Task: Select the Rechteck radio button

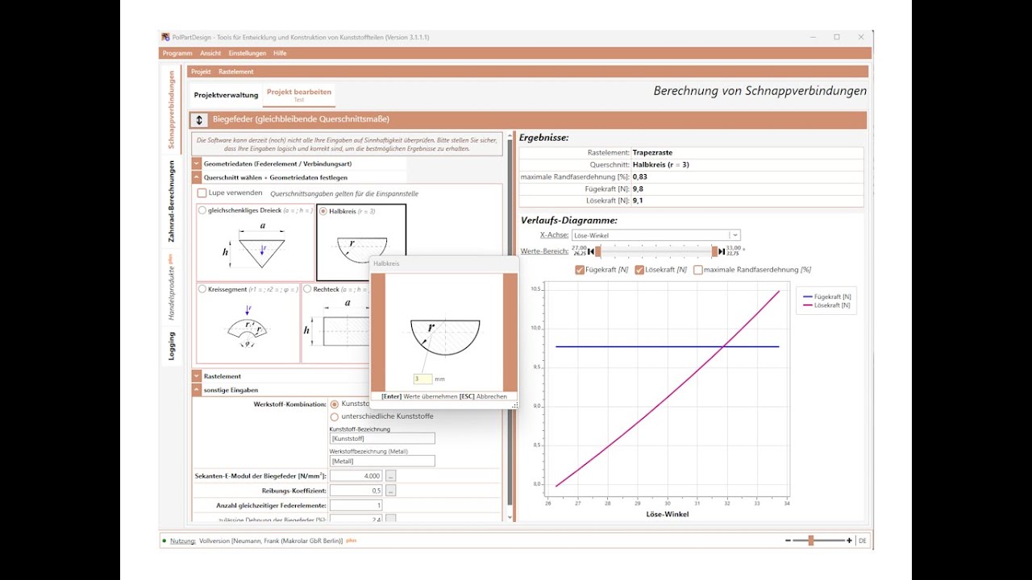Action: click(308, 288)
